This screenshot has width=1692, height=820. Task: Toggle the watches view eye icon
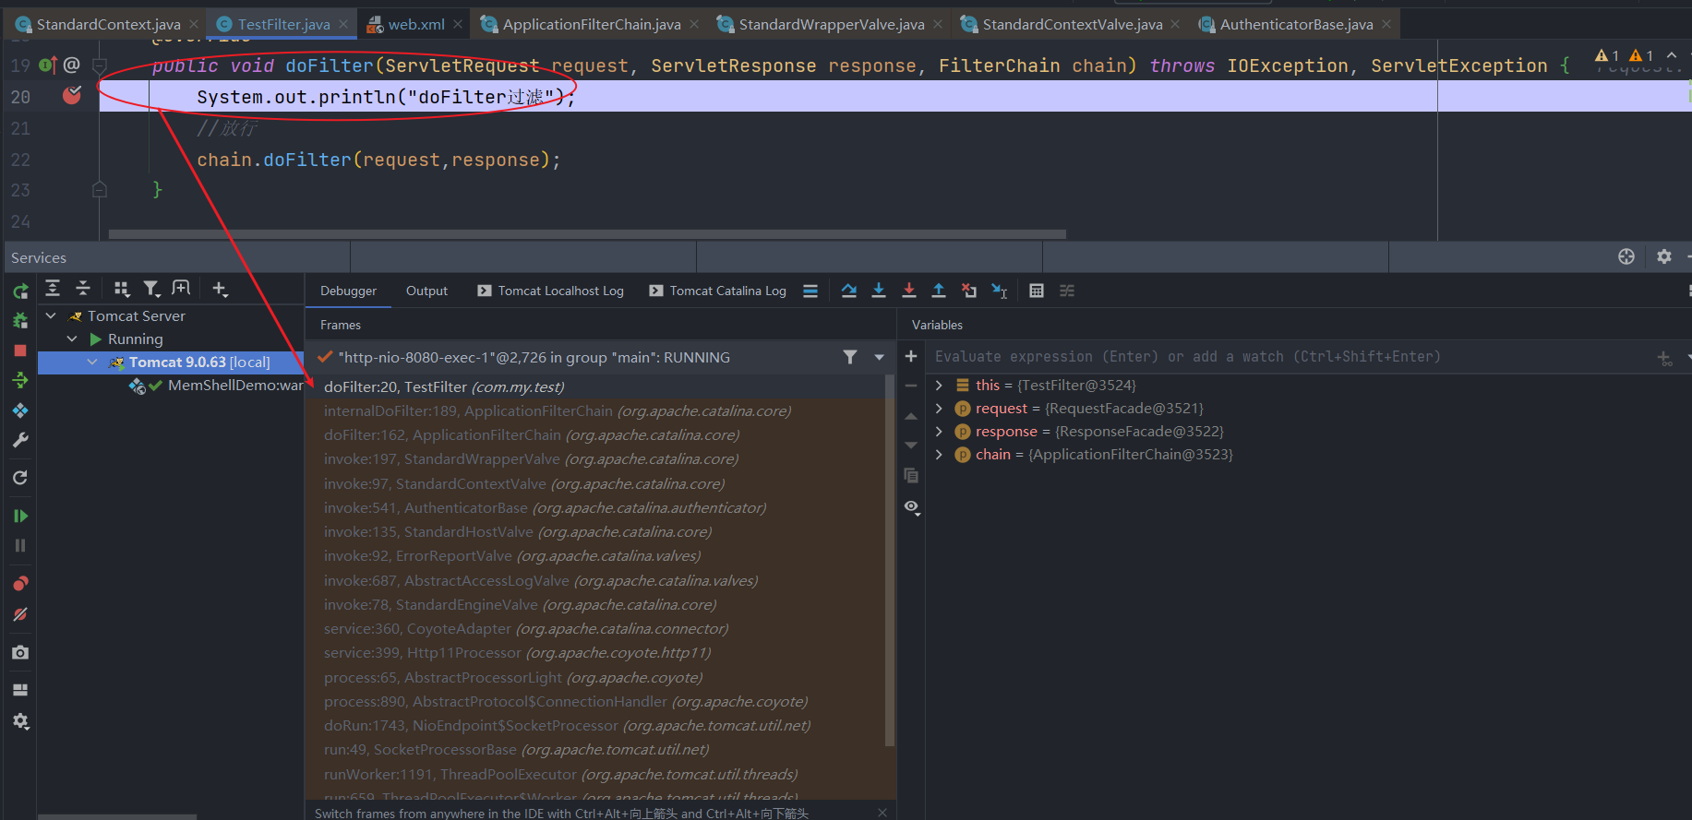click(x=912, y=507)
